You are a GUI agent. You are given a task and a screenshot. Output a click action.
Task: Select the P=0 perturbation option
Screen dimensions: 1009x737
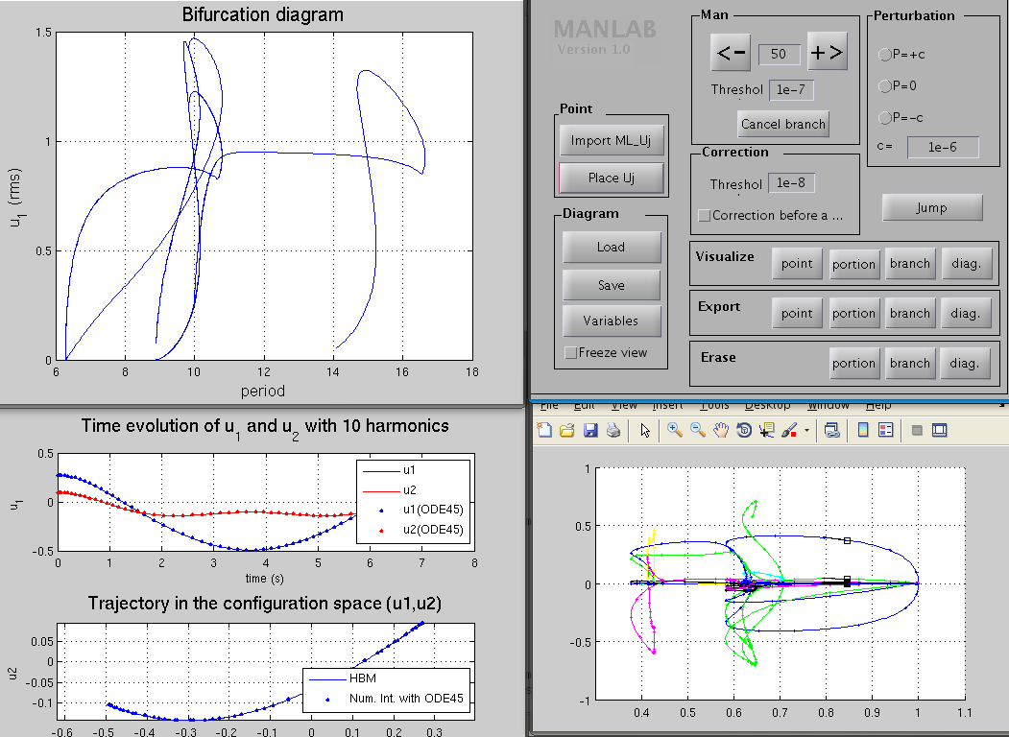[885, 86]
